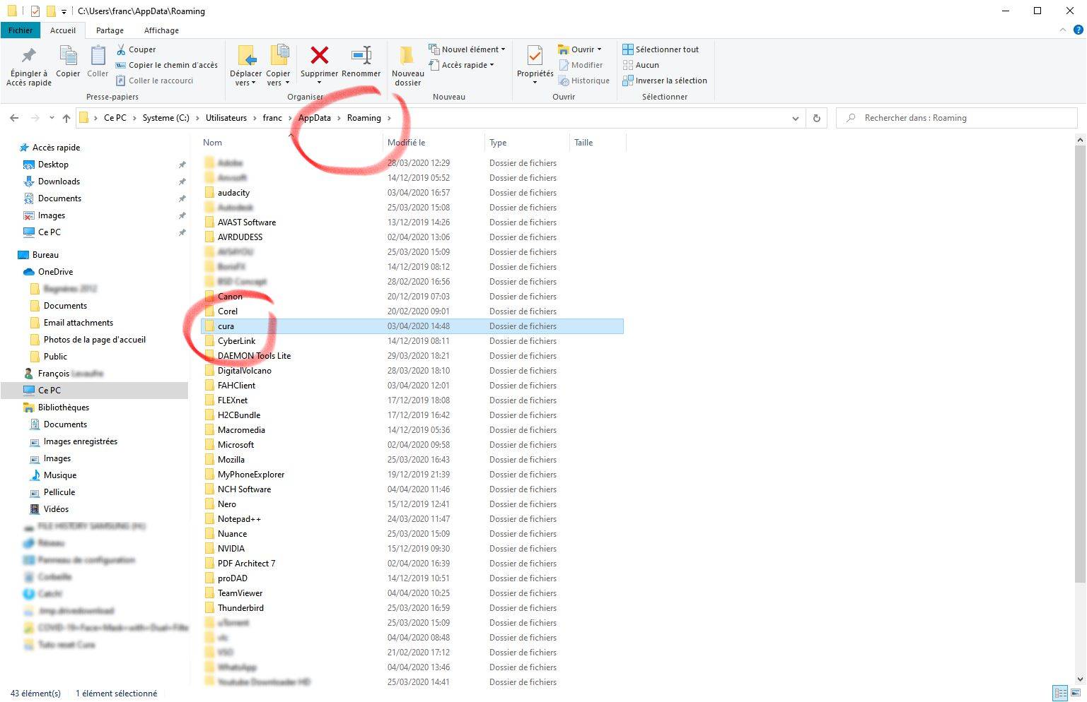Sort by the Taille column header

[x=583, y=143]
